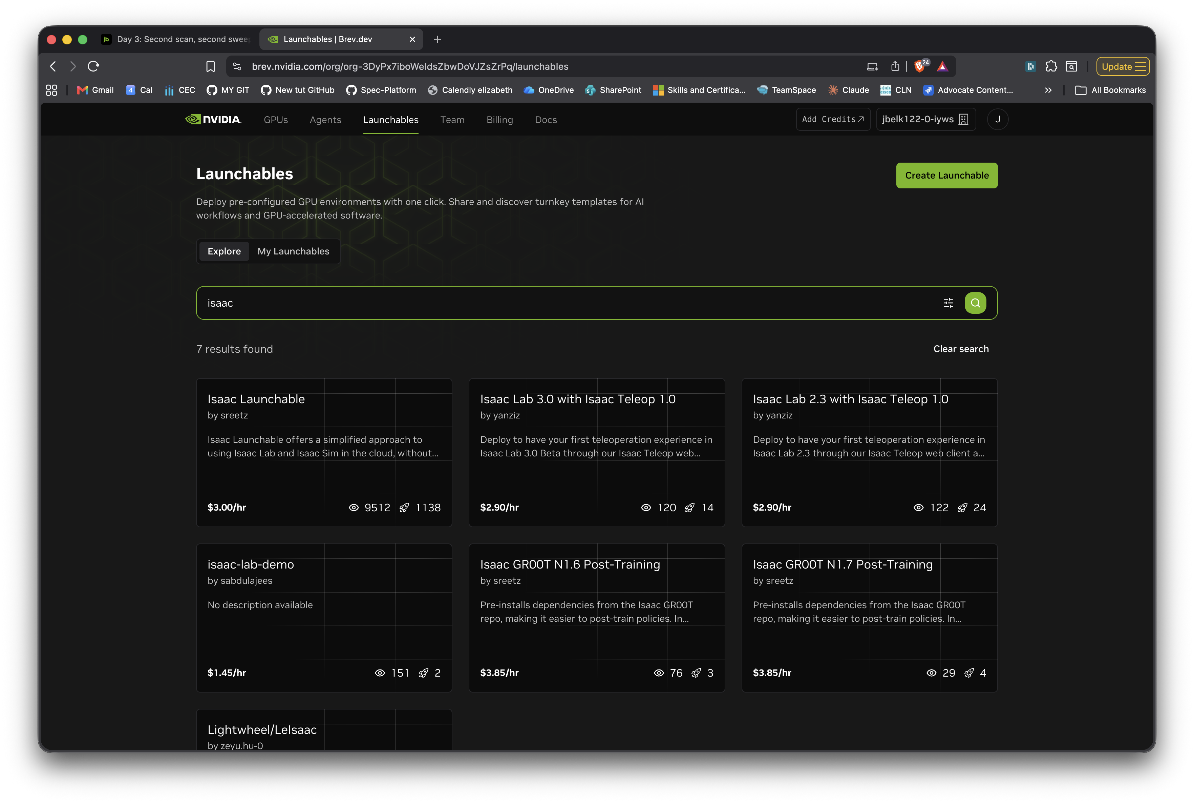Click the $1.45/hr price on isaac-lab-demo
Image resolution: width=1194 pixels, height=803 pixels.
point(227,673)
